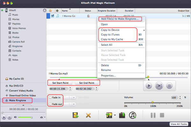Click the stop task icon in bottom toolbar

pos(162,115)
